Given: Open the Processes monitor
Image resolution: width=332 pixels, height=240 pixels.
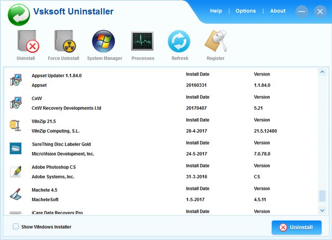Looking at the screenshot, I should 143,42.
